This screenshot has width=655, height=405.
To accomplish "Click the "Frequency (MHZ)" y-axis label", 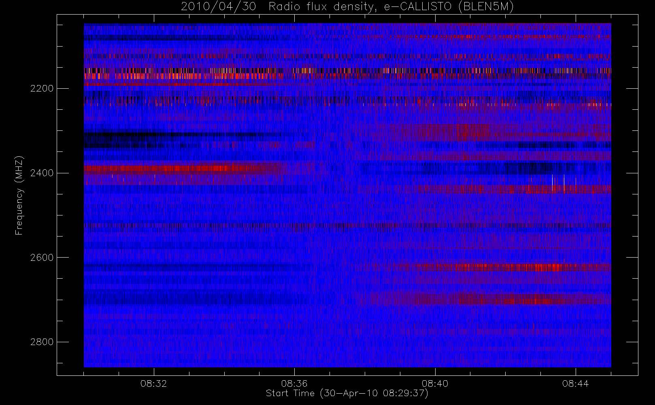I will 19,196.
